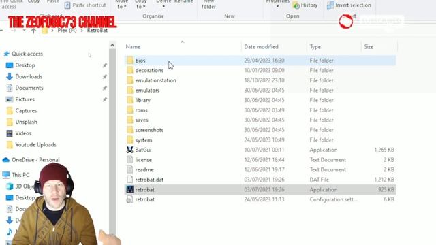Click DAT File type of retrobat.dat

point(320,180)
